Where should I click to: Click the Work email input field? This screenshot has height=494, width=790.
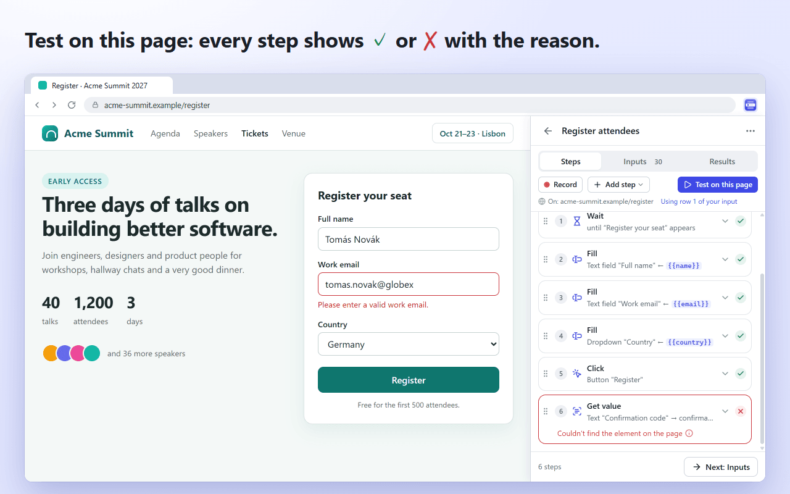[409, 285]
